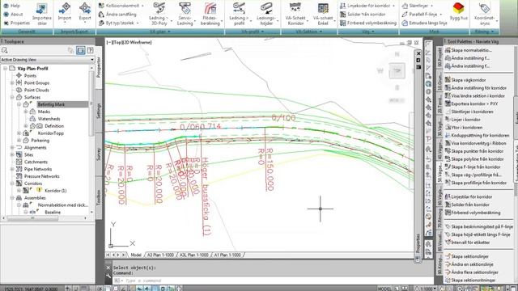The height and width of the screenshot is (291, 518).
Task: Switch to the A3 Plan 1-1000 layout tab
Action: tap(160, 255)
